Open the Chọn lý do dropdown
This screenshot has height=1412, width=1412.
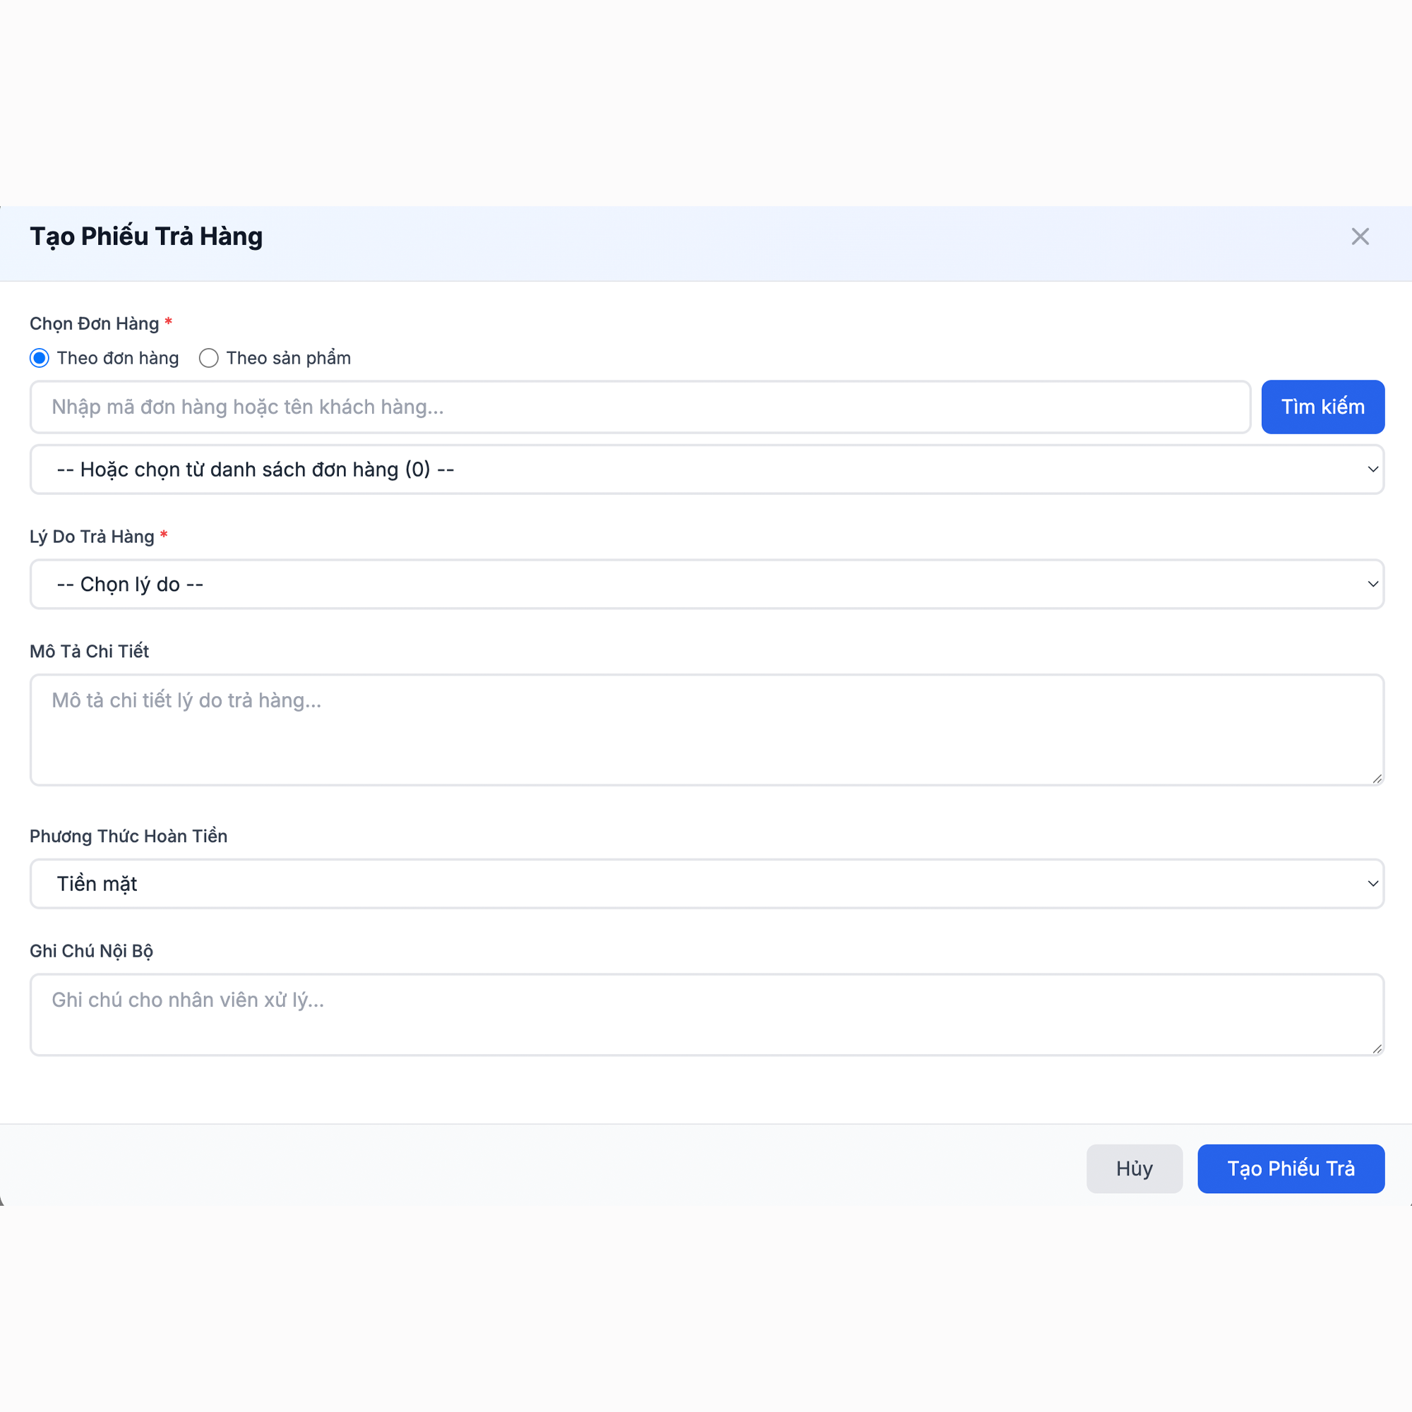(x=707, y=584)
